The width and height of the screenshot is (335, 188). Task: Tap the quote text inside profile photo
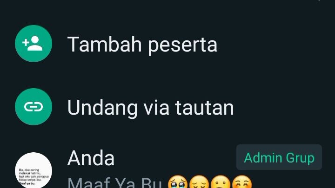tap(34, 176)
